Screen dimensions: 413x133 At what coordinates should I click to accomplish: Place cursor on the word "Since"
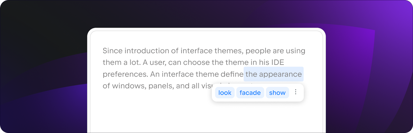click(x=113, y=51)
